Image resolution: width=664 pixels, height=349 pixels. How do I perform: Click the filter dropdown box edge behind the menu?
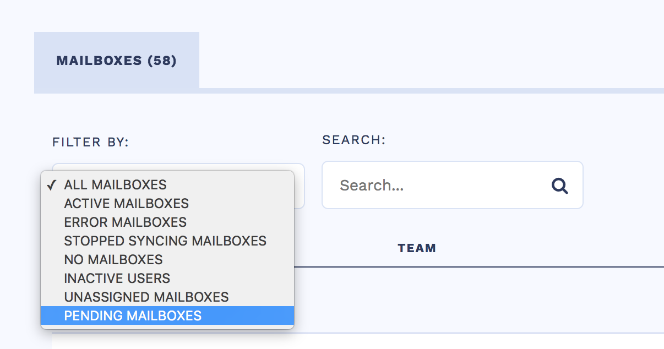300,187
